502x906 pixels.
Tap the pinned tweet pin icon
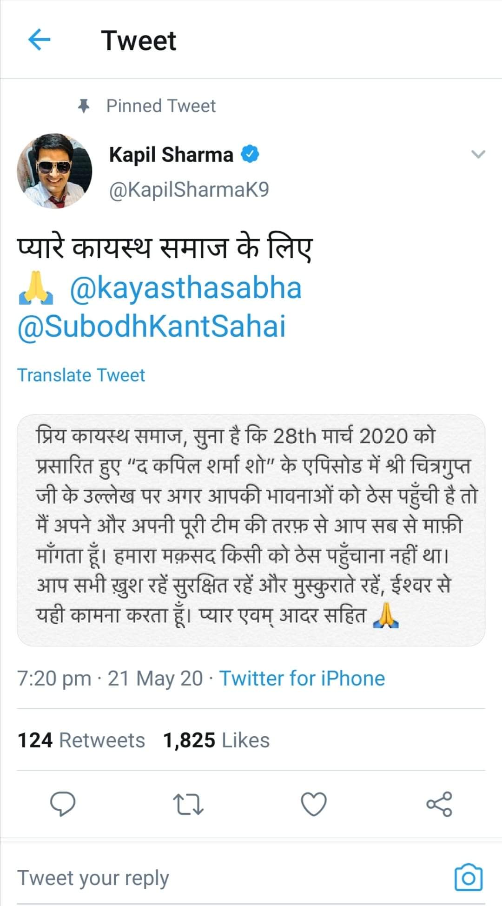84,107
